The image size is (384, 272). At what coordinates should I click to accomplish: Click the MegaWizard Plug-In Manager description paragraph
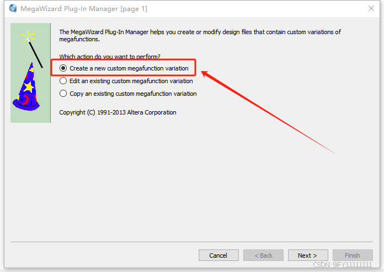tap(200, 35)
